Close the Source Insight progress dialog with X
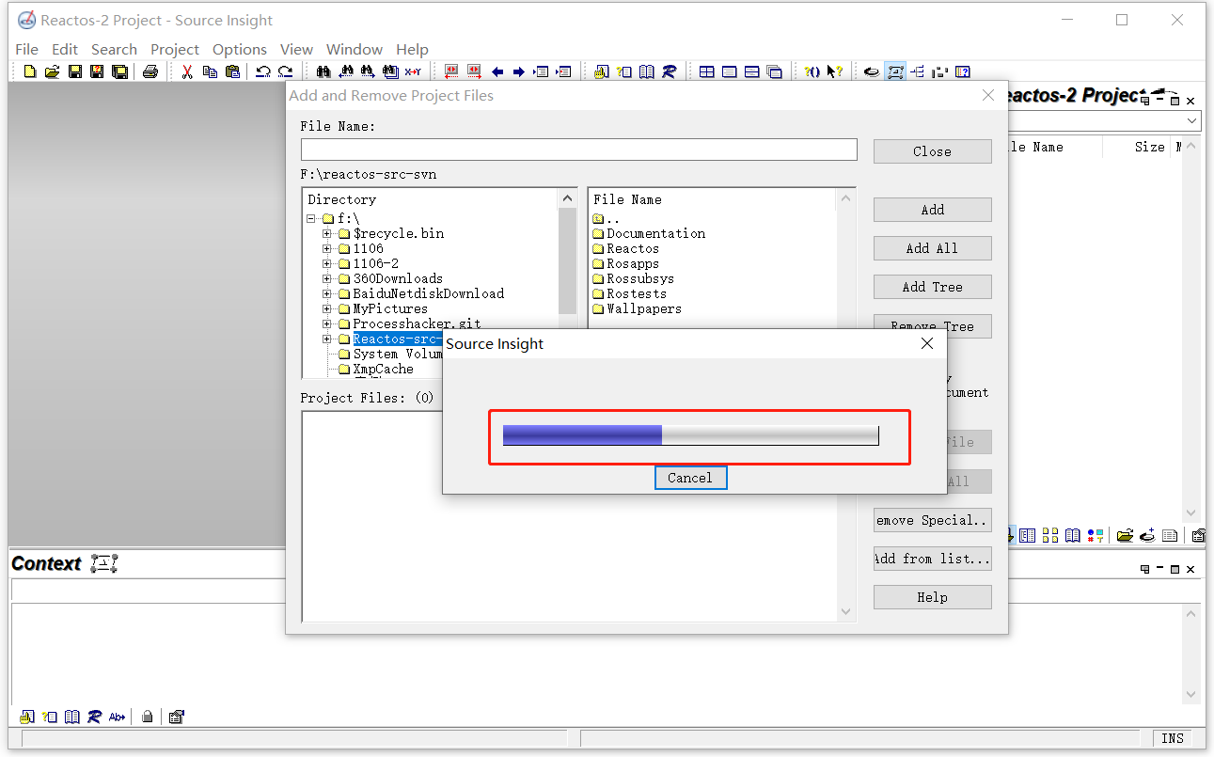The image size is (1214, 757). pos(927,343)
